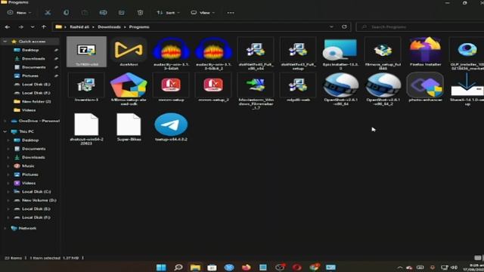Expand the OneDrive - Personal node
The width and height of the screenshot is (484, 272).
coord(5,121)
